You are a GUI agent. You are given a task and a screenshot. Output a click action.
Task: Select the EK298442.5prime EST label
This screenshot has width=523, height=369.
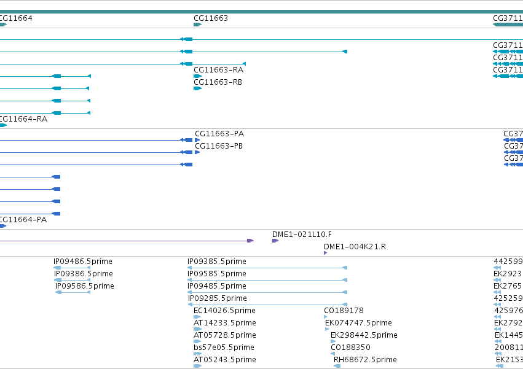364,335
